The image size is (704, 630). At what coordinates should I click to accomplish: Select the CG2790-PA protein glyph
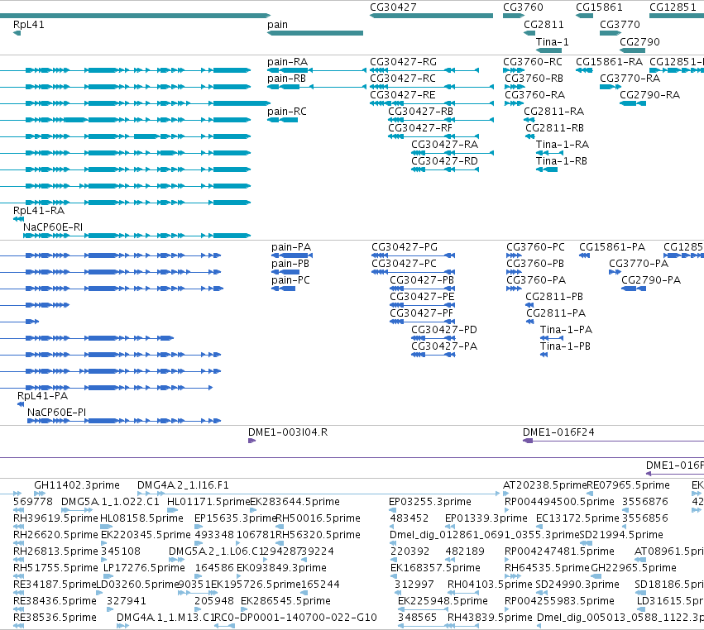click(x=634, y=289)
